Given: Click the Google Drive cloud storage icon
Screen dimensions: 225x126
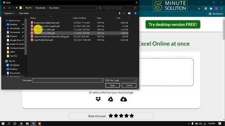Looking at the screenshot, I should pyautogui.click(x=110, y=99).
